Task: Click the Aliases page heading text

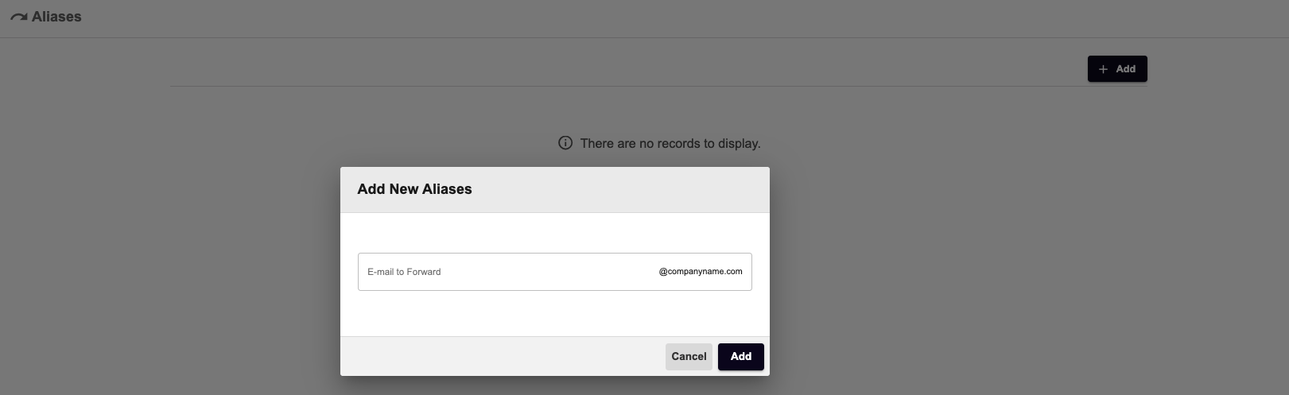Action: click(x=56, y=17)
